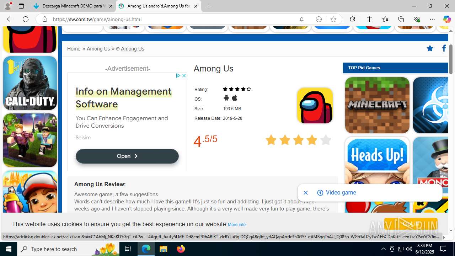The width and height of the screenshot is (455, 256).
Task: Open Browser essentials icon
Action: coord(417,19)
